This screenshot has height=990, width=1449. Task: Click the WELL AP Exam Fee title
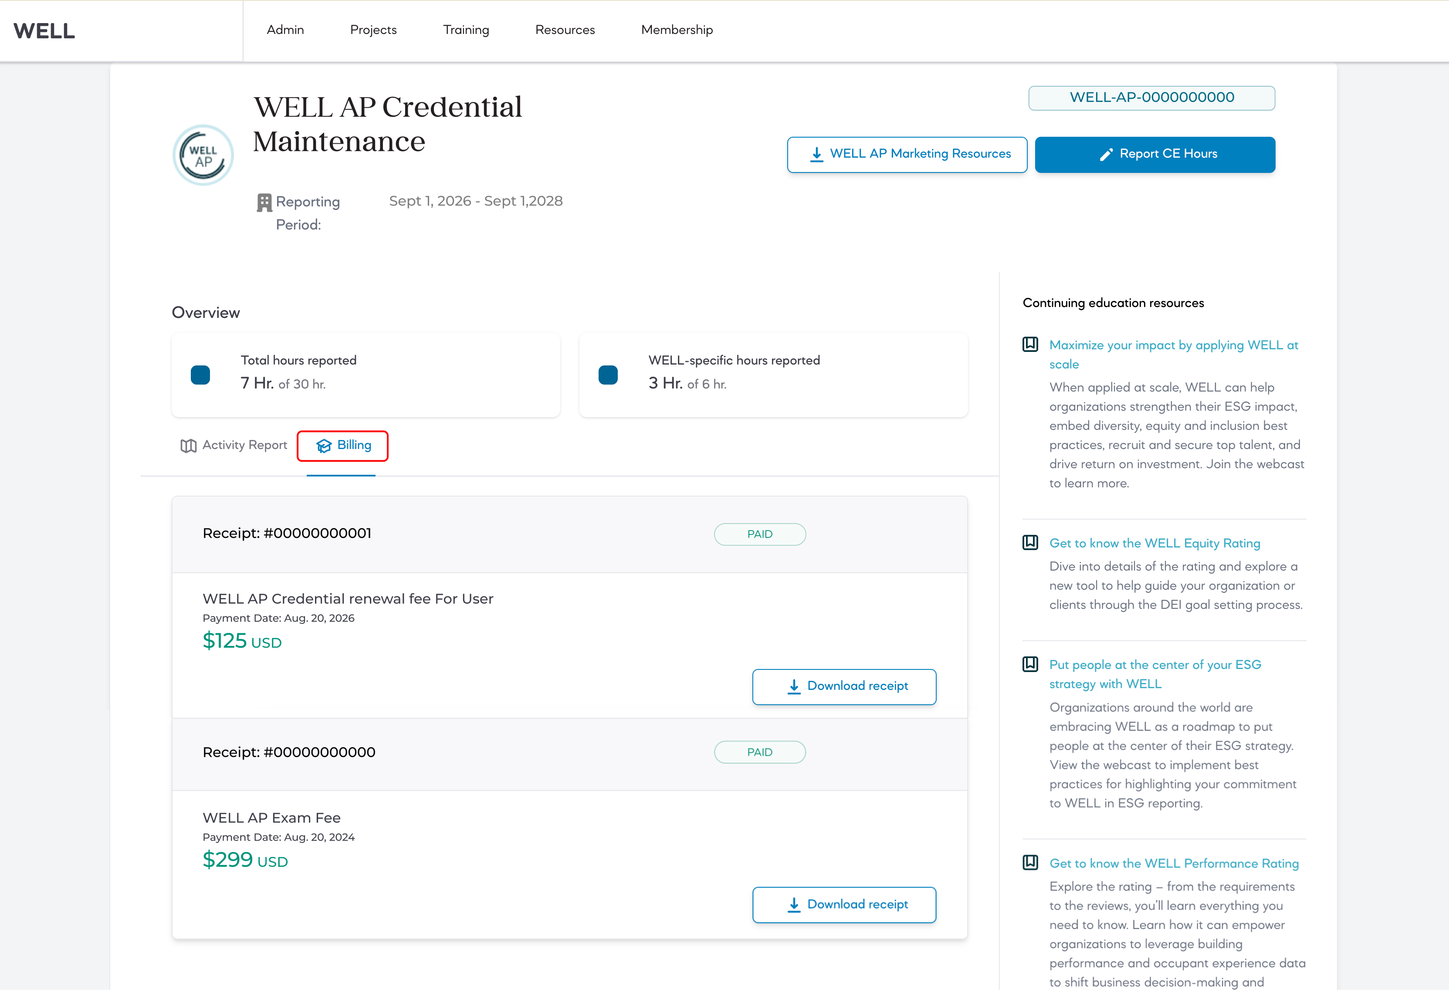pos(271,818)
